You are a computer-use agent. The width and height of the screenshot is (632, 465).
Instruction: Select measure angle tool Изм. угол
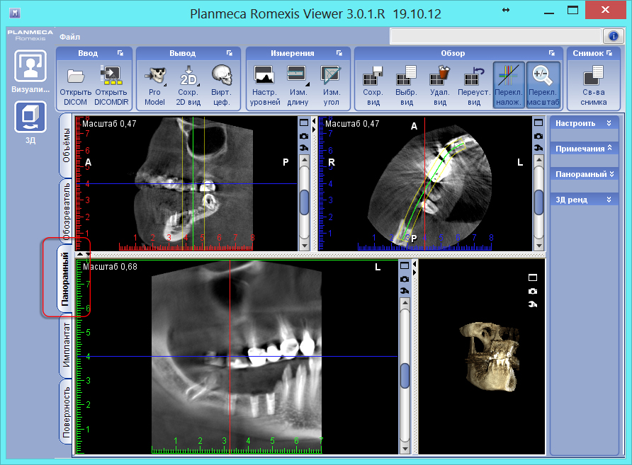click(x=332, y=85)
